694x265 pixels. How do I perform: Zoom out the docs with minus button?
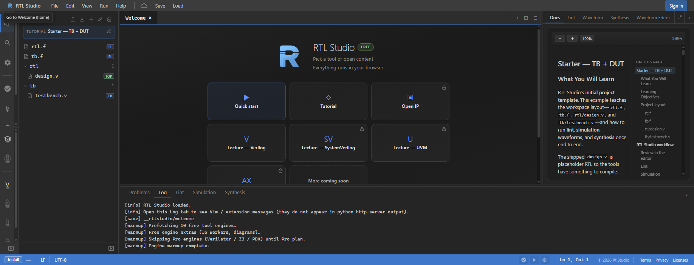coord(560,38)
